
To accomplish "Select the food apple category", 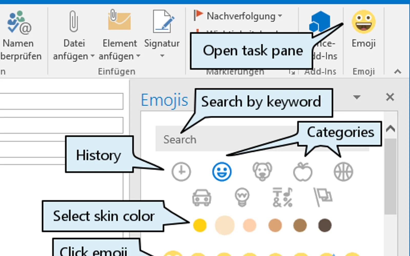I will tap(303, 172).
